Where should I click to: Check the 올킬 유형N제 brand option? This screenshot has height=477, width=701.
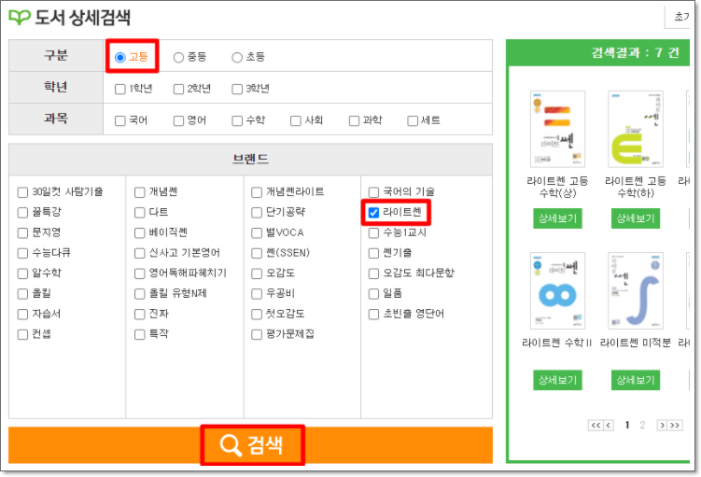pyautogui.click(x=139, y=294)
